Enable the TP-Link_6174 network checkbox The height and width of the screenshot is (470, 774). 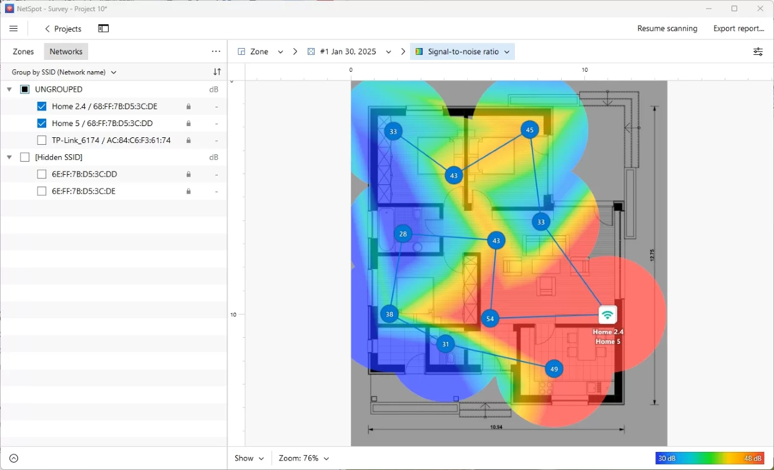pyautogui.click(x=42, y=140)
